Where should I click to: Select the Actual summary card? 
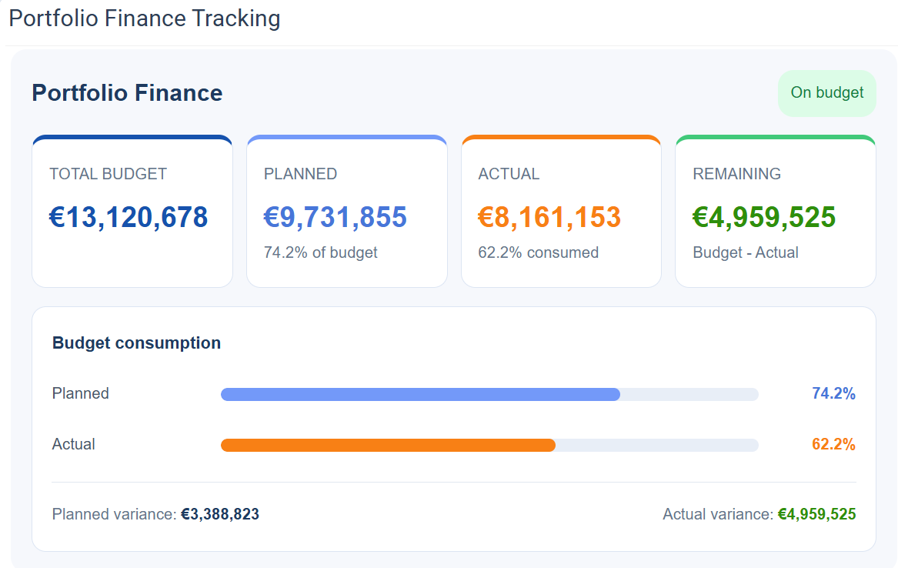[561, 212]
